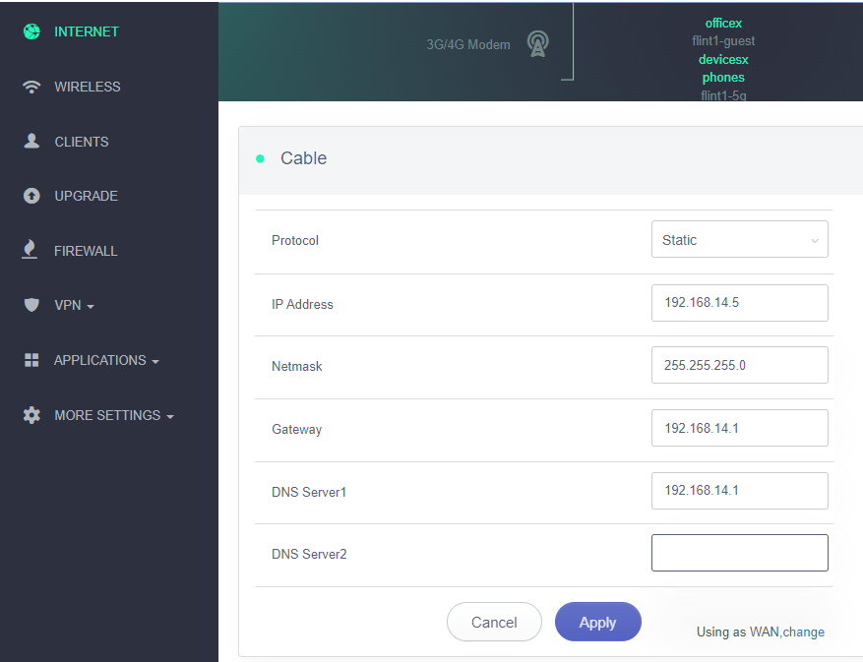Focus the empty DNS Server2 field

[739, 553]
